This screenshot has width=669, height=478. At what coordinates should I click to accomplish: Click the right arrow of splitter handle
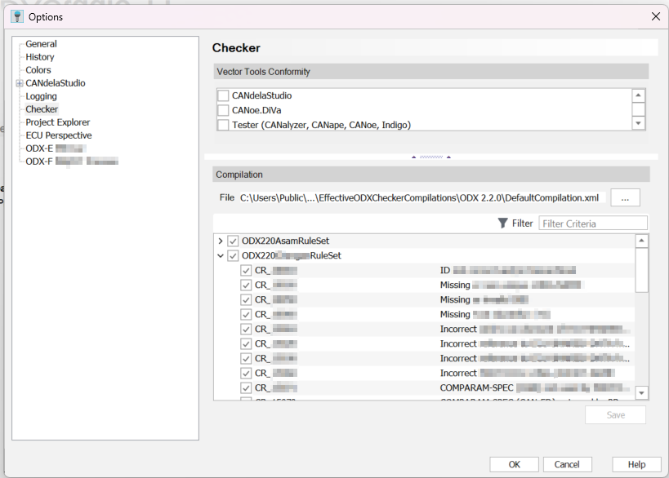[448, 157]
